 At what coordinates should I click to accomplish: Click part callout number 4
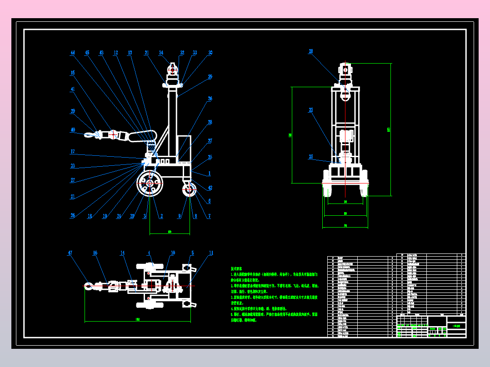[x=149, y=253]
